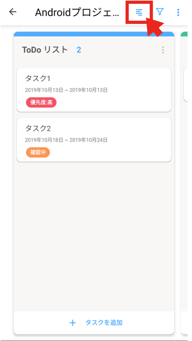Screen dimensions: 192x341
Task: Tap the back arrow icon
Action: (x=12, y=11)
